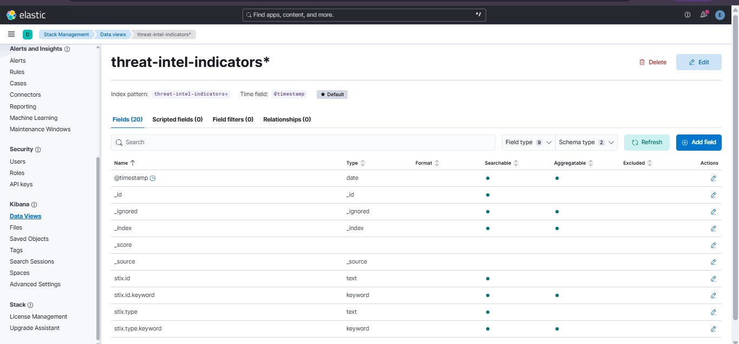Edit the stix.id.keyword field
The height and width of the screenshot is (344, 739).
coord(713,295)
